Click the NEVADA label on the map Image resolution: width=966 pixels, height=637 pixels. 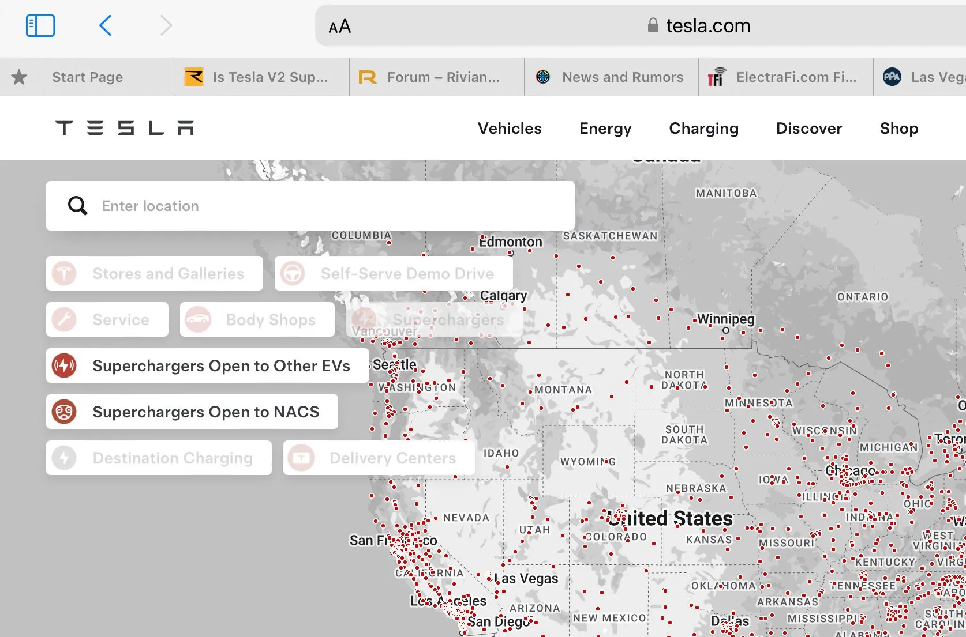[x=466, y=518]
